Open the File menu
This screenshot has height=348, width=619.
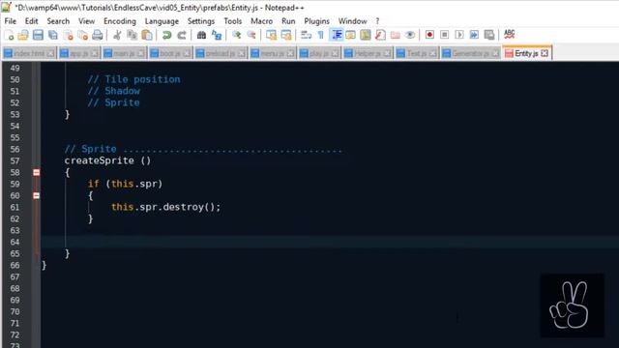point(11,21)
